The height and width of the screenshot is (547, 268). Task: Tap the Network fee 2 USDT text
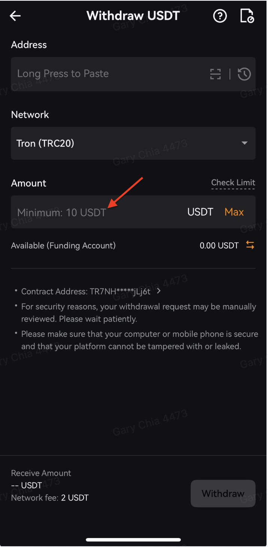point(50,498)
